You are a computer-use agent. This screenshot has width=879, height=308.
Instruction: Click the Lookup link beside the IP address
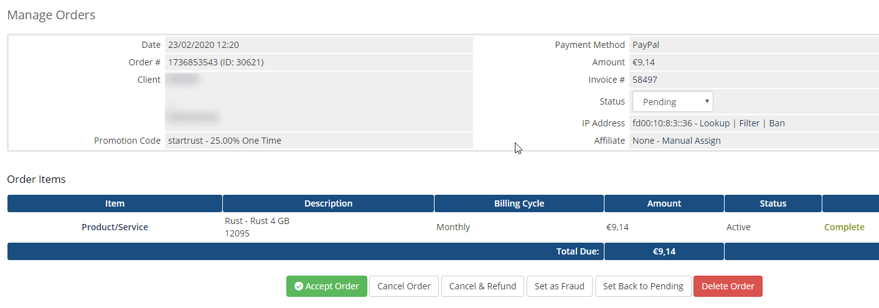tap(714, 123)
